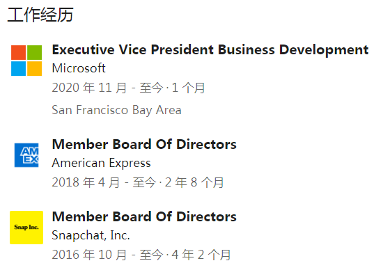Click the green square of Microsoft logo
Image resolution: width=383 pixels, height=270 pixels.
click(x=34, y=52)
